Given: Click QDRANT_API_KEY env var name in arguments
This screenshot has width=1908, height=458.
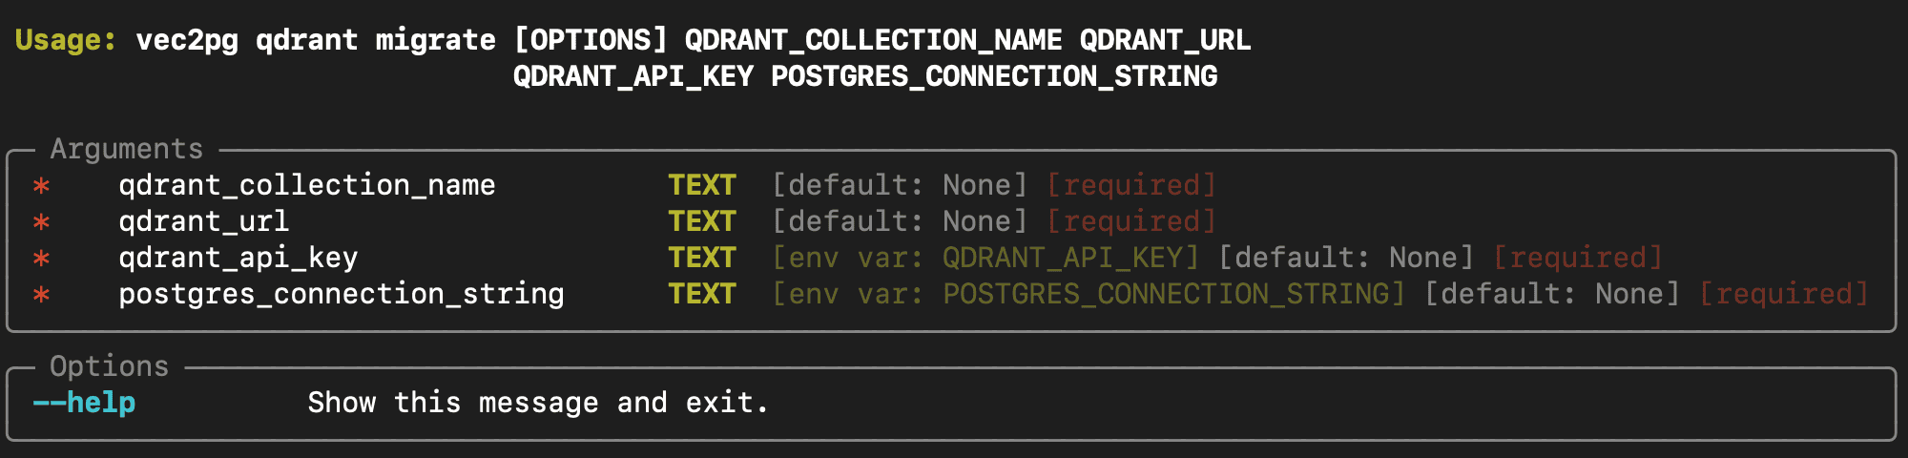Looking at the screenshot, I should click(1063, 258).
